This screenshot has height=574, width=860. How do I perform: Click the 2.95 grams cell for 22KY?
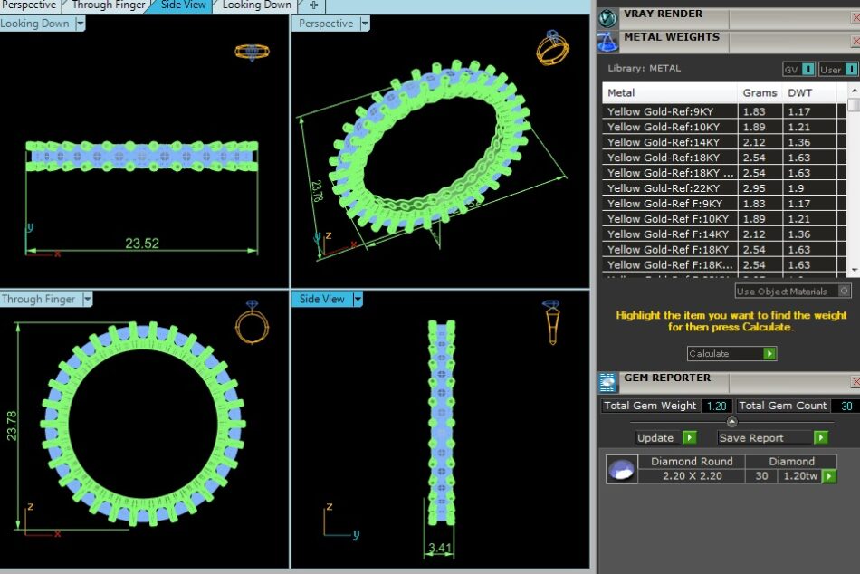[x=760, y=188]
